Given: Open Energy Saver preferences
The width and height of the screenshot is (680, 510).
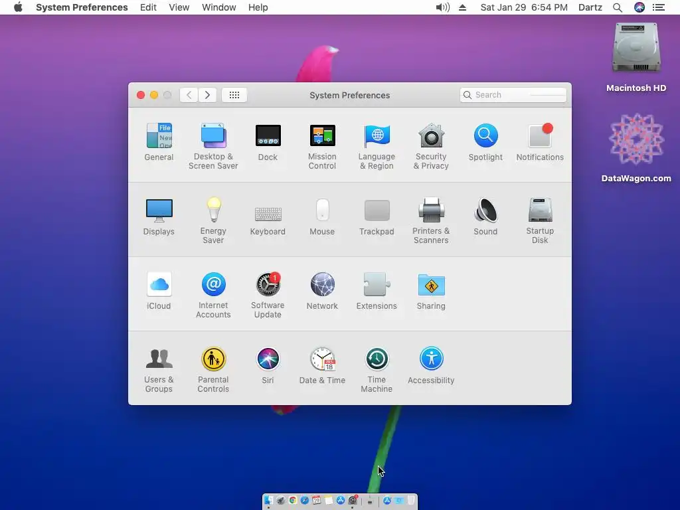Looking at the screenshot, I should point(213,220).
